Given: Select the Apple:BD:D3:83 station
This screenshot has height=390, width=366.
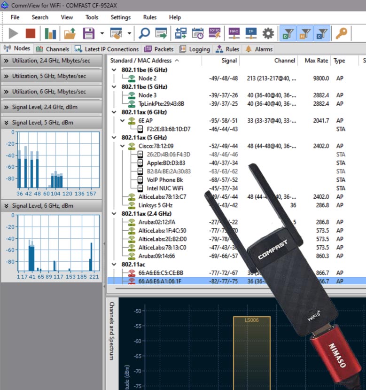Looking at the screenshot, I should 236,163.
